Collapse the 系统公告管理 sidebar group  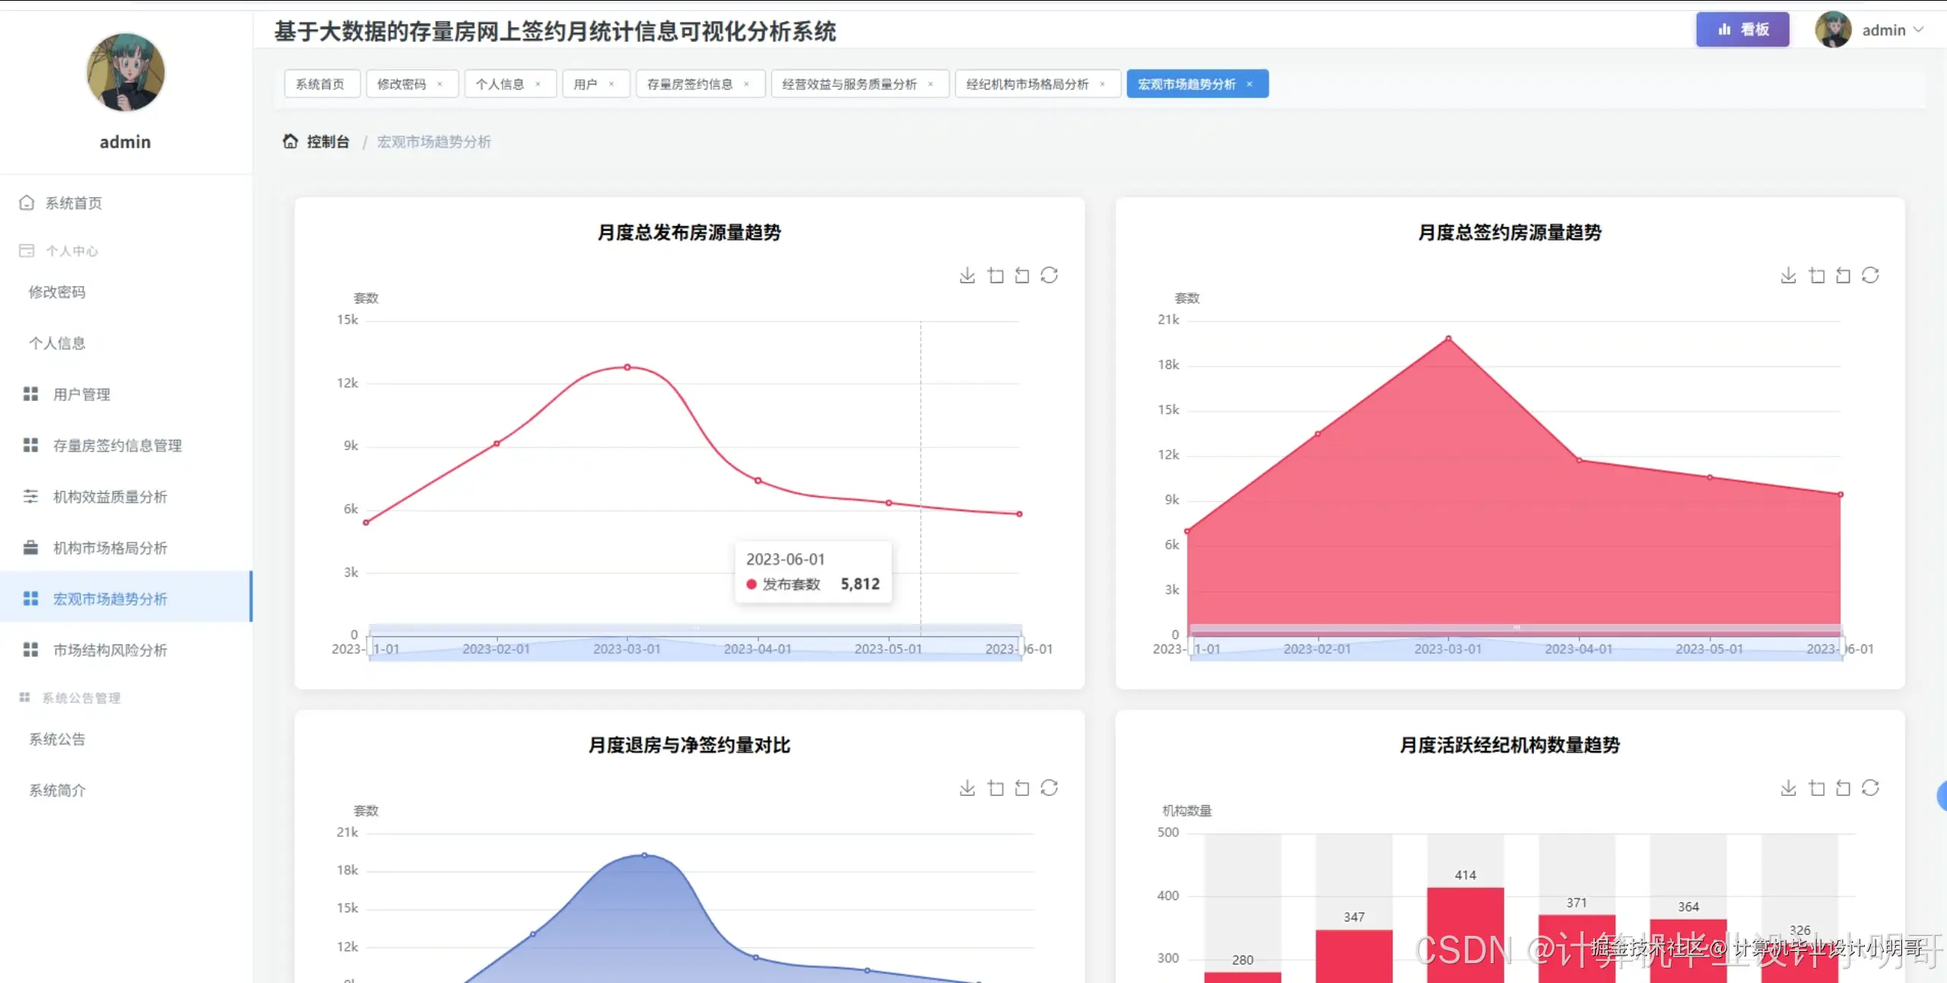81,698
